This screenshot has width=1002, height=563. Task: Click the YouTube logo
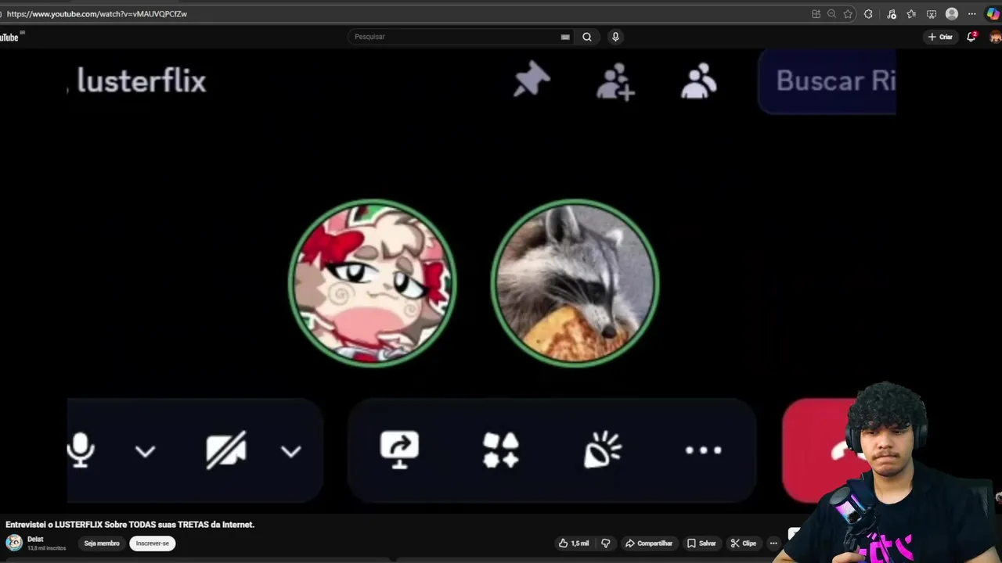pyautogui.click(x=9, y=37)
